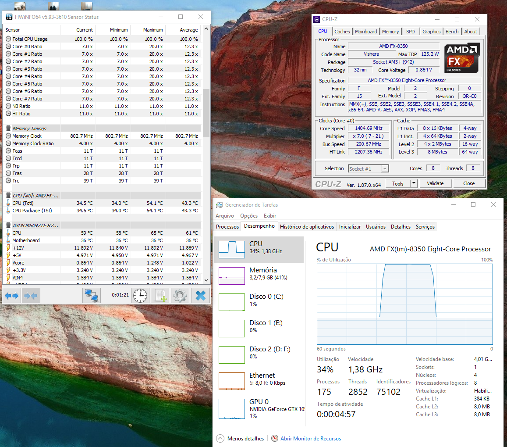Switch to the Processos tab
Screen dimensions: 507x447
(x=227, y=227)
